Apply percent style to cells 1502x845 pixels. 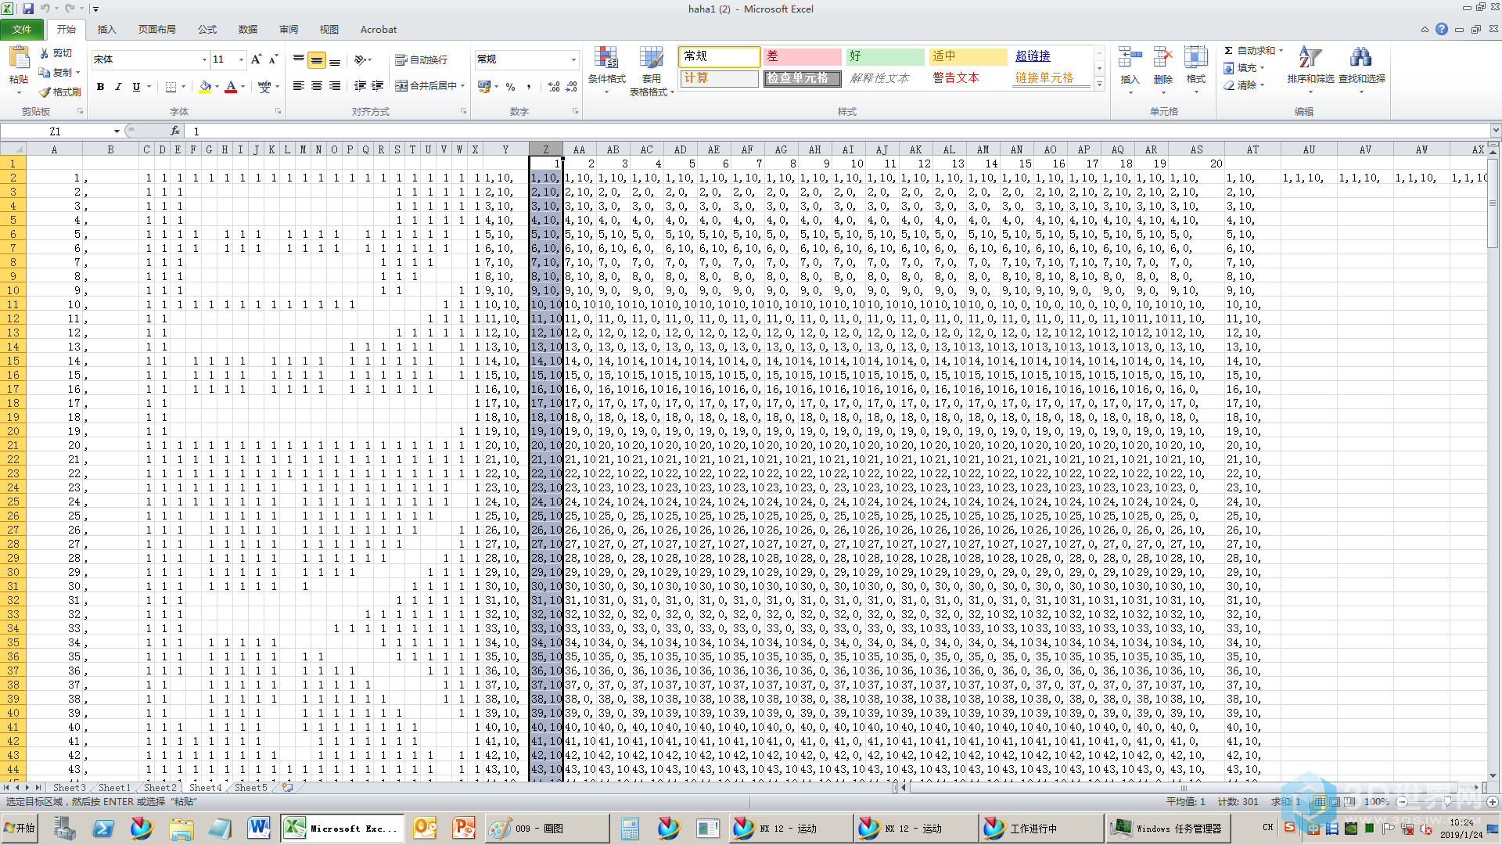coord(511,87)
